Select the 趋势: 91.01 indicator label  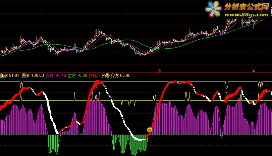pyautogui.click(x=9, y=75)
